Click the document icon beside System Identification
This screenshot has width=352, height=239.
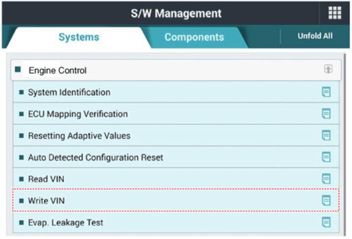click(x=326, y=92)
